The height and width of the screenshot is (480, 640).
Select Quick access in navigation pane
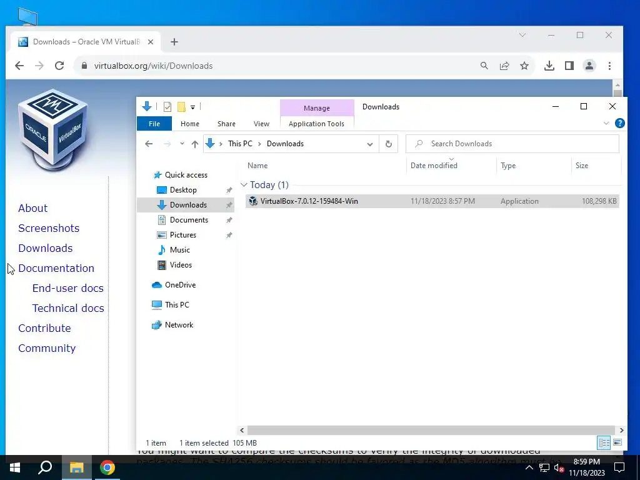point(186,175)
